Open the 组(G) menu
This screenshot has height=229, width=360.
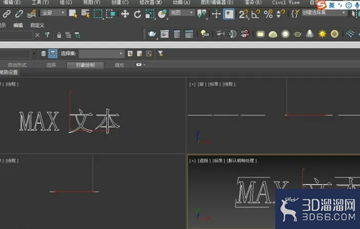pyautogui.click(x=66, y=2)
